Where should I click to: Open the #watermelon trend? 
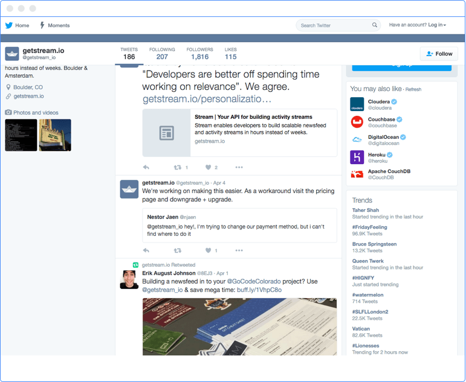coord(368,294)
